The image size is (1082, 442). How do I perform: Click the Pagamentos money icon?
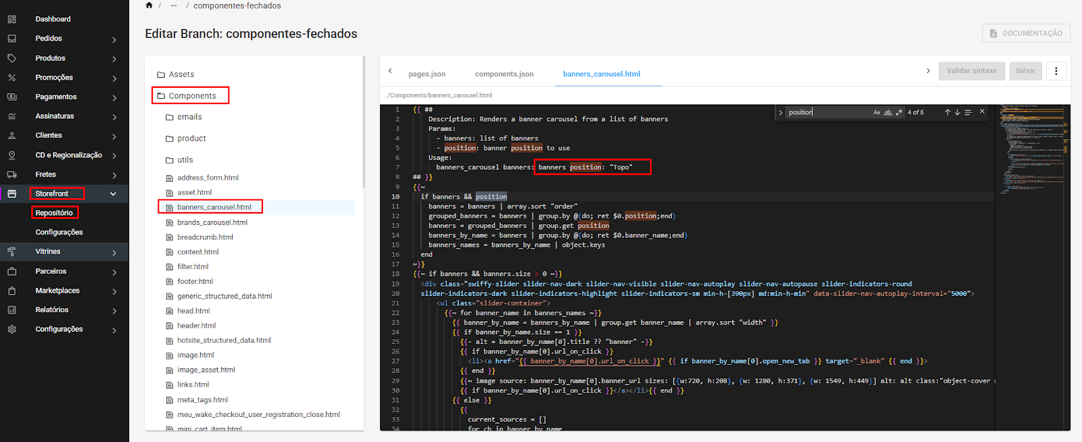pyautogui.click(x=11, y=97)
